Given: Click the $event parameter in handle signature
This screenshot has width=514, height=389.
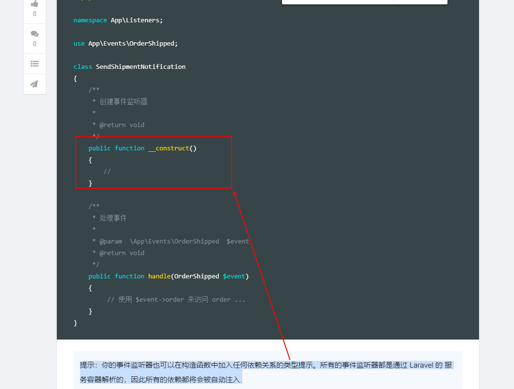Looking at the screenshot, I should coord(234,276).
